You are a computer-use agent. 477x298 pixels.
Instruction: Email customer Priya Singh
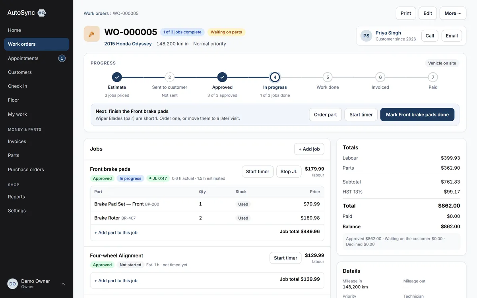pos(452,36)
